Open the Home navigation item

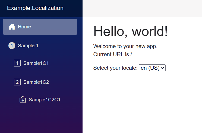coord(40,27)
